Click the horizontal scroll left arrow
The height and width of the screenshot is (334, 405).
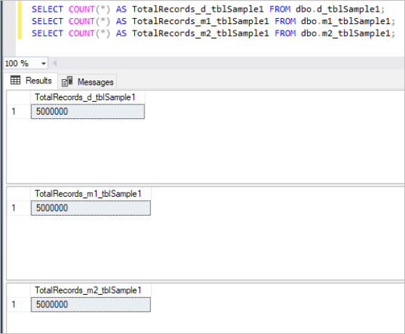pos(54,63)
